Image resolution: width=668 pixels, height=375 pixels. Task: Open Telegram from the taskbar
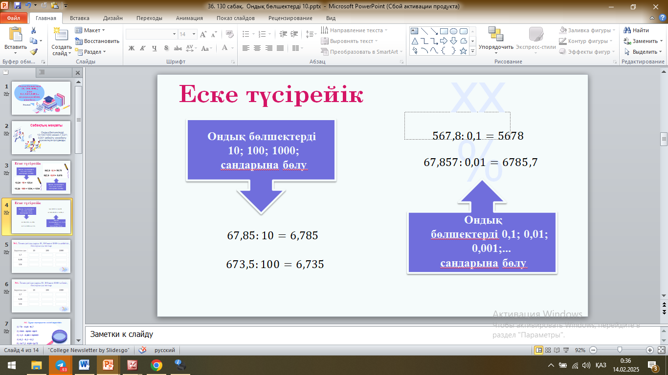(61, 365)
